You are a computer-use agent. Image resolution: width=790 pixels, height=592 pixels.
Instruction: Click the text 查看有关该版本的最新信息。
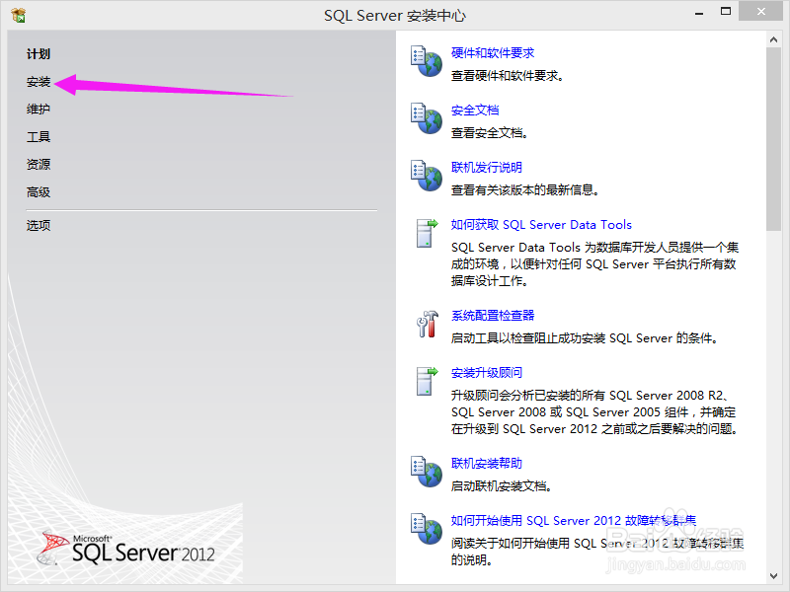[x=525, y=189]
